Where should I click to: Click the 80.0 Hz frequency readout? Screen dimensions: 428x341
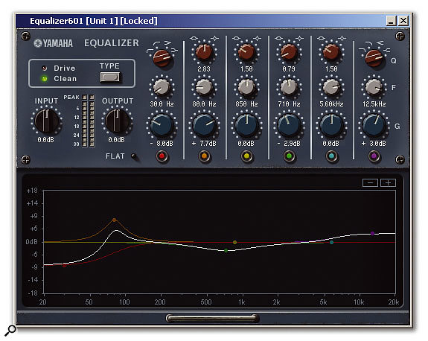[204, 104]
